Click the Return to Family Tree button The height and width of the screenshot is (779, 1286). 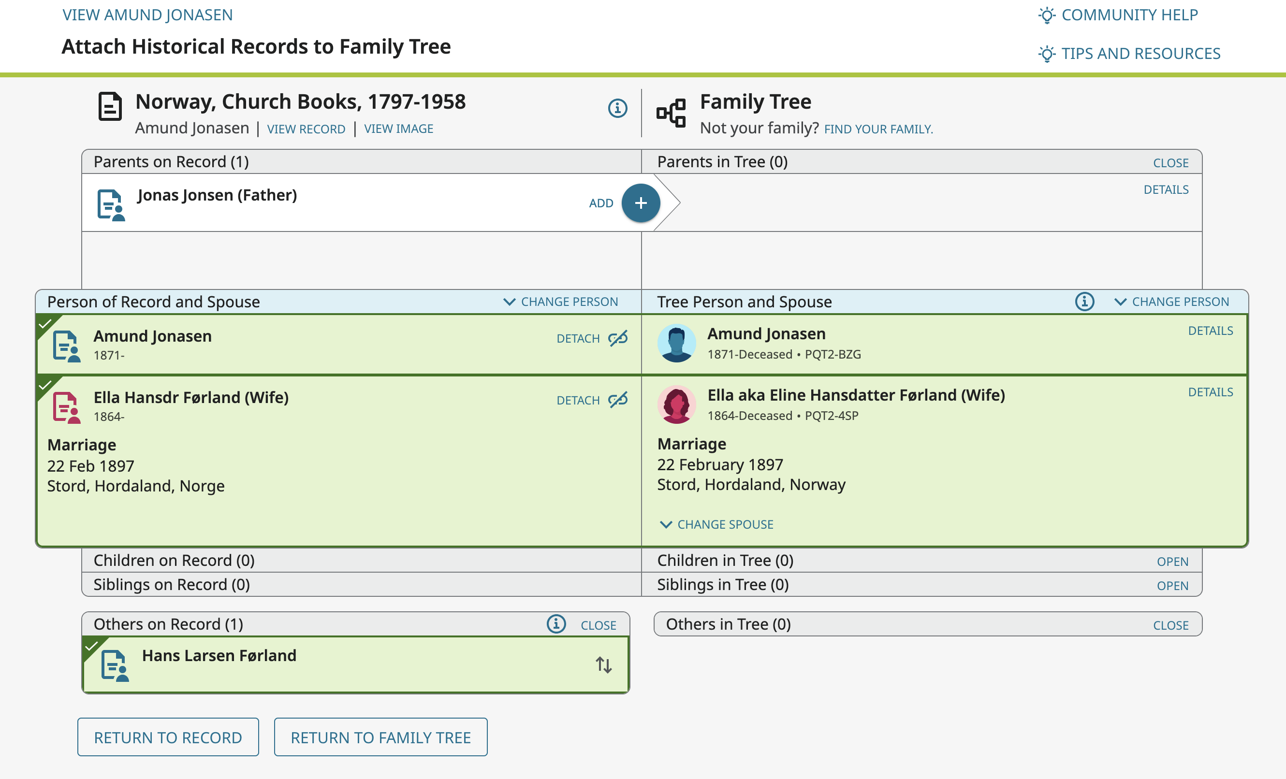[x=380, y=737]
